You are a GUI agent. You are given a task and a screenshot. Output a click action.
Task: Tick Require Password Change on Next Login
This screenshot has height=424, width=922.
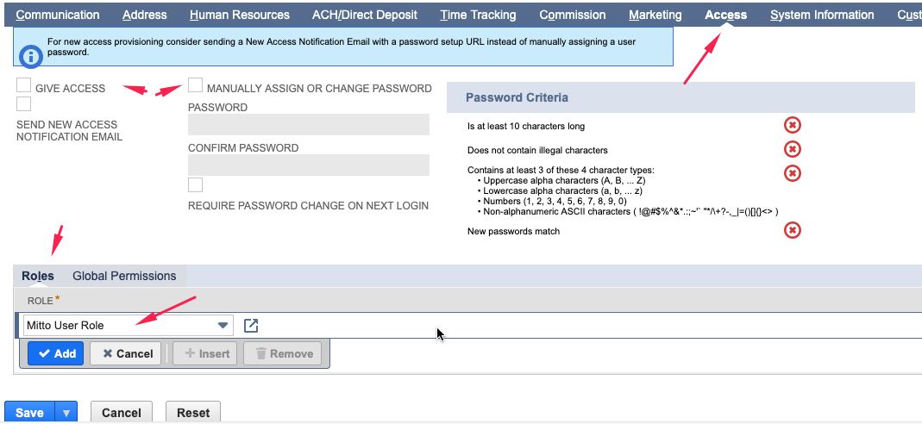pos(196,185)
